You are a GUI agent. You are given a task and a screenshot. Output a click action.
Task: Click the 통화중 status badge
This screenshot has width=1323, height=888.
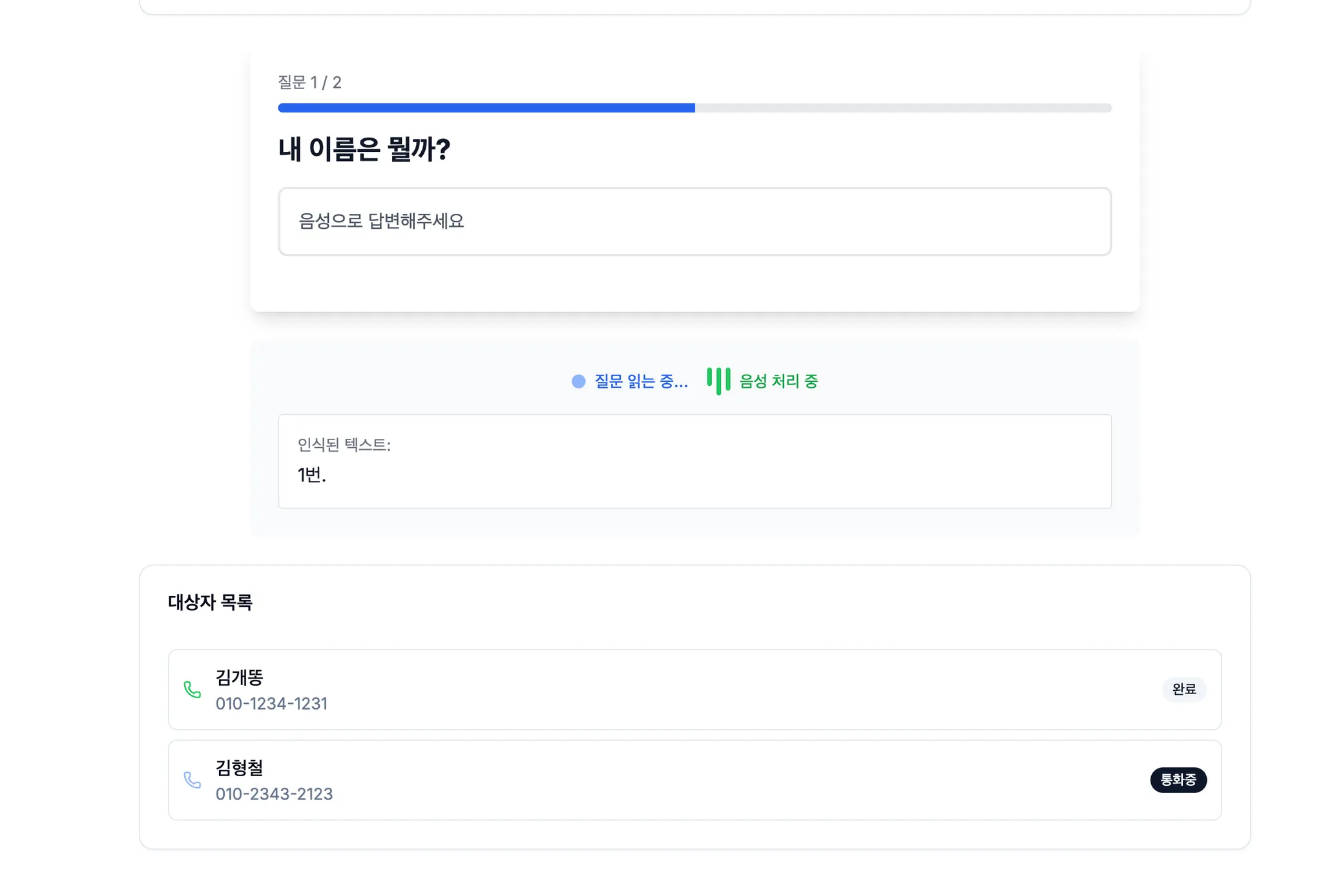tap(1178, 780)
